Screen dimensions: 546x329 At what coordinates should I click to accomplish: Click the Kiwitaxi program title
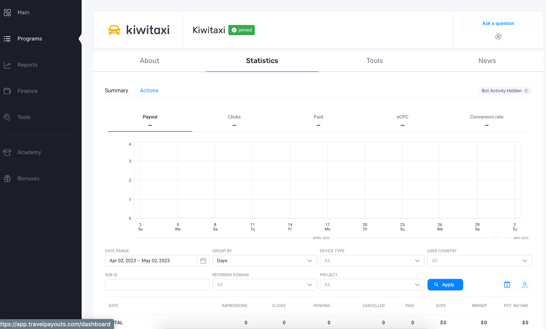click(x=209, y=30)
